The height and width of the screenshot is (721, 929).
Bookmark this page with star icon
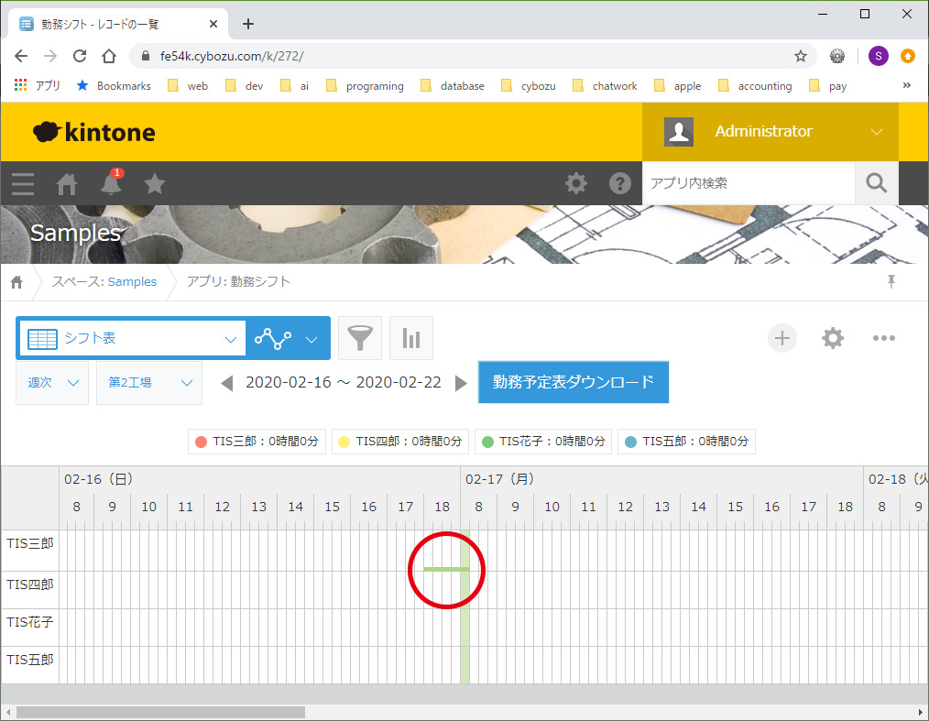pos(801,56)
